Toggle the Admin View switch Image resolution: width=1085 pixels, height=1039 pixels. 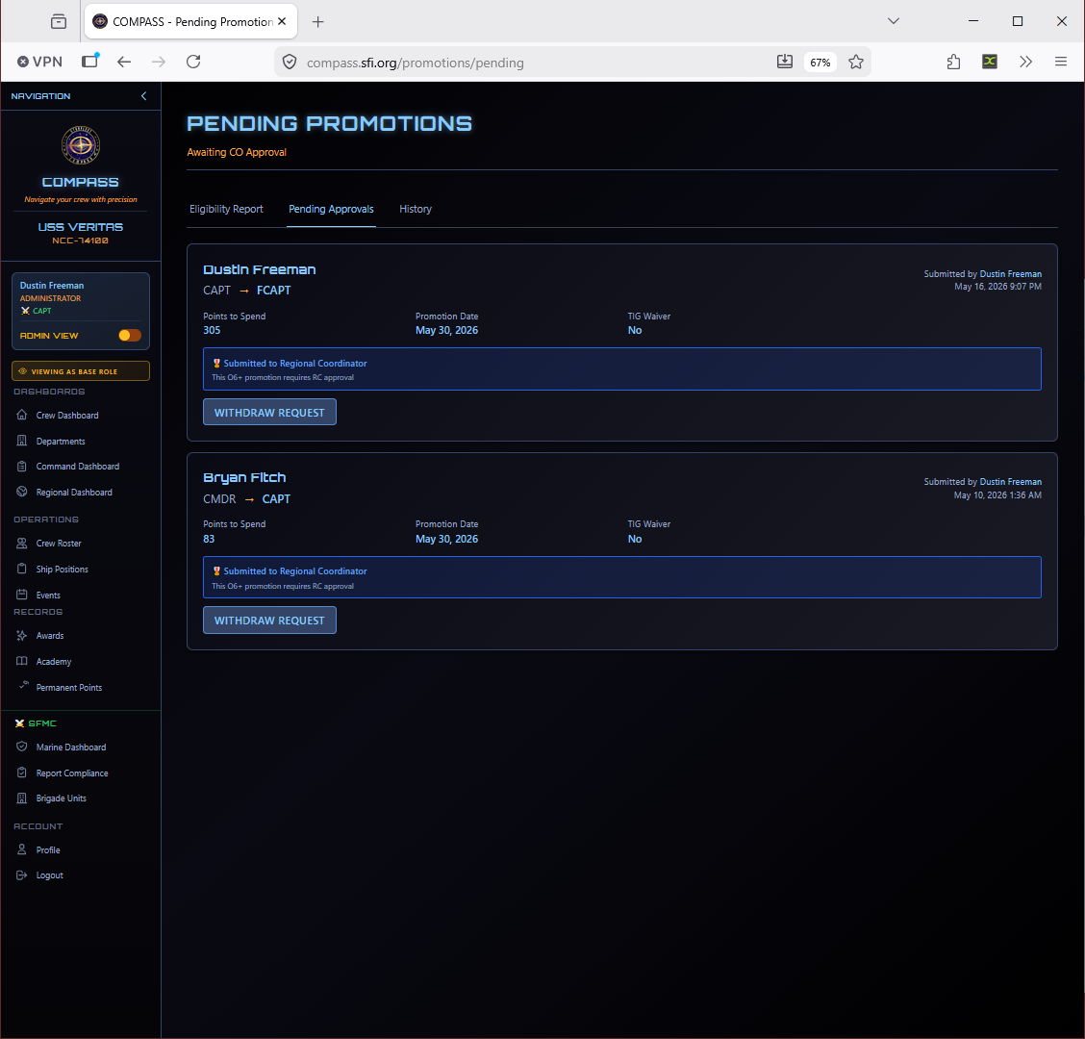(x=130, y=335)
